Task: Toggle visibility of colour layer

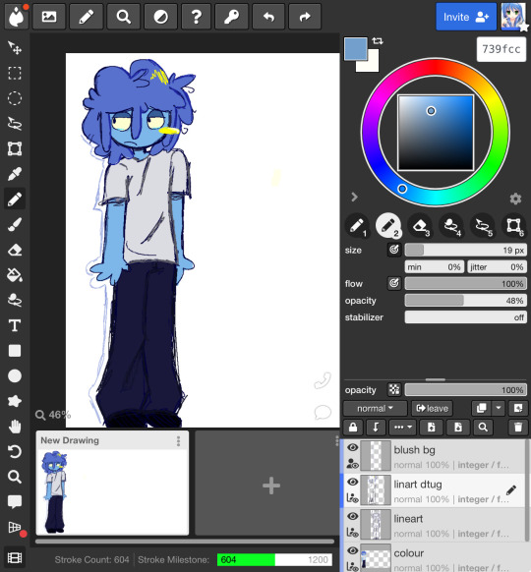Action: [353, 550]
